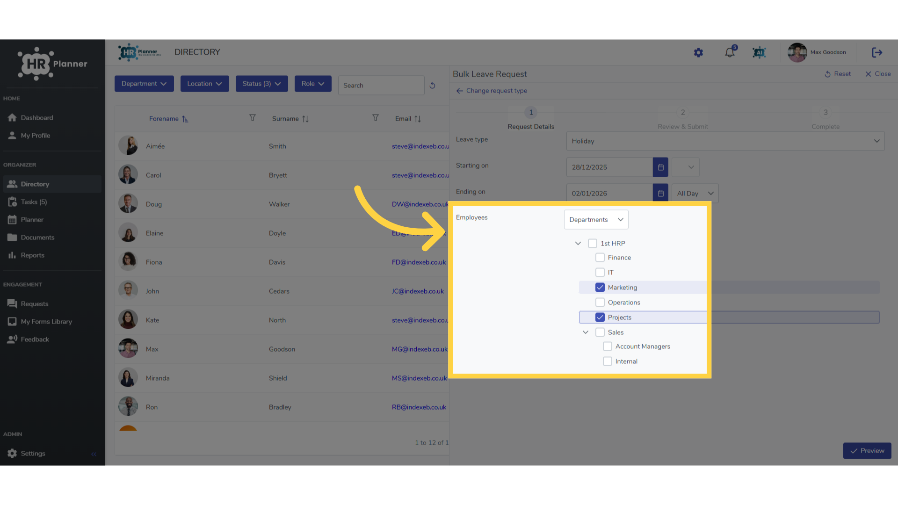Image resolution: width=898 pixels, height=505 pixels.
Task: Click Surname column filter icon
Action: 376,118
